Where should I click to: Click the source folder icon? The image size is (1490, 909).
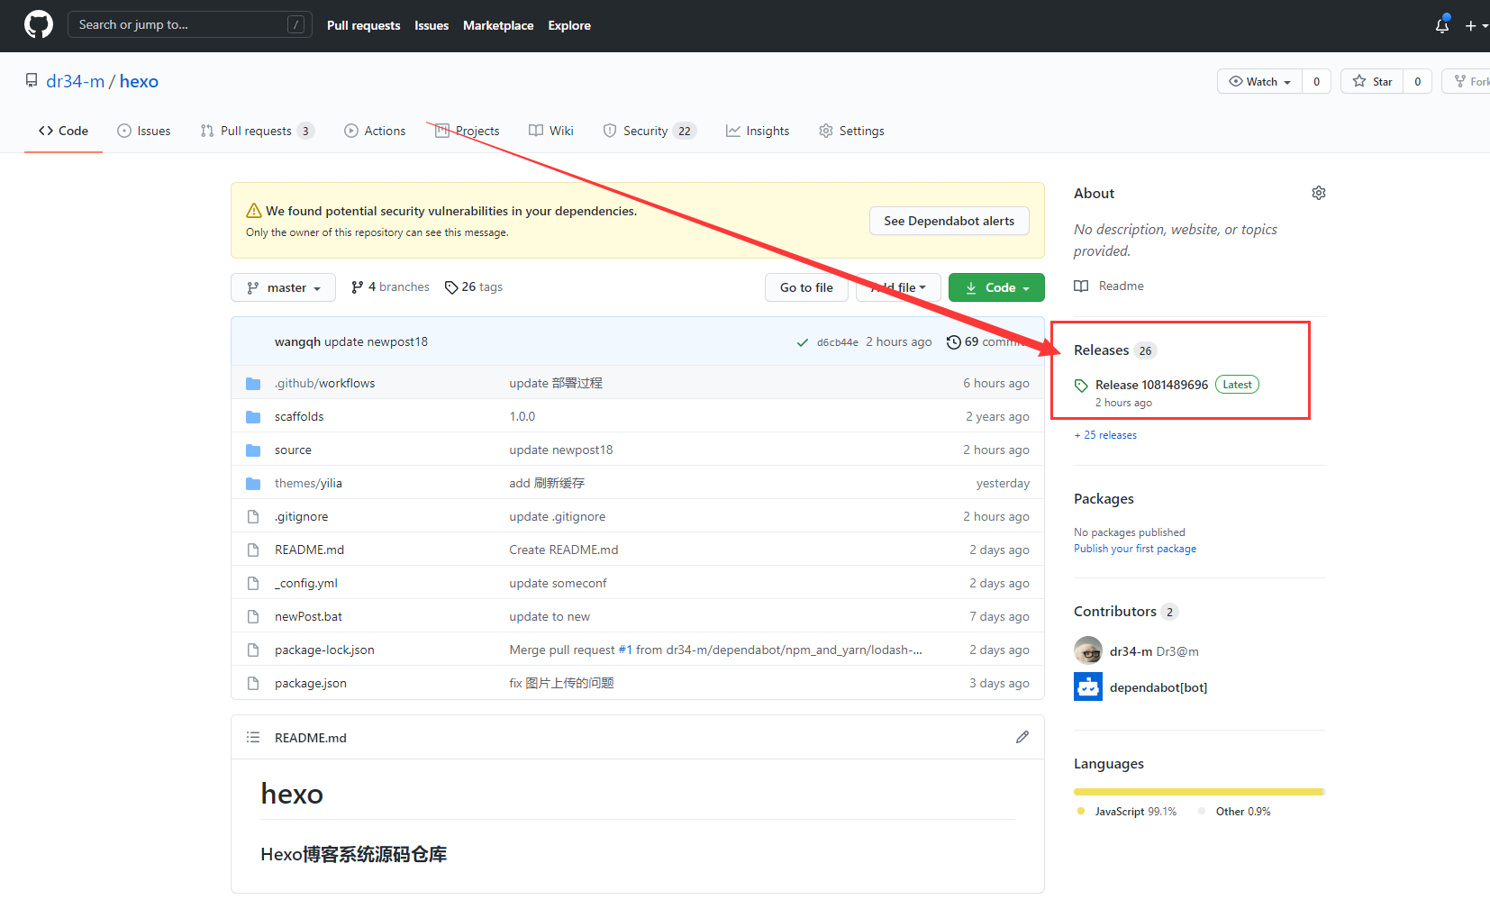253,450
